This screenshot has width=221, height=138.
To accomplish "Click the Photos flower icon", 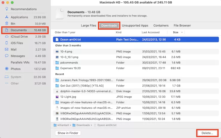I will coord(7,69).
